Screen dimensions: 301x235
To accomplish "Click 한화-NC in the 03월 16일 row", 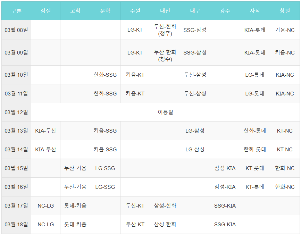I will pyautogui.click(x=285, y=187).
